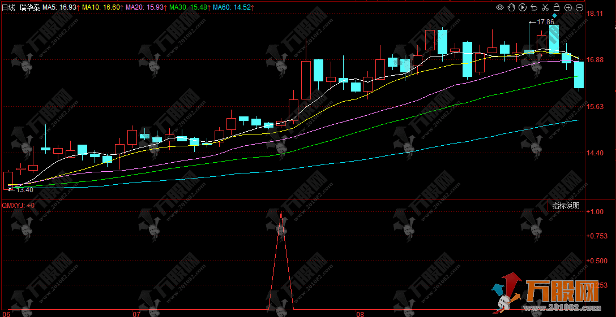This screenshot has width=616, height=317.
Task: Click the stock name 瑞华泰
Action: (x=29, y=7)
